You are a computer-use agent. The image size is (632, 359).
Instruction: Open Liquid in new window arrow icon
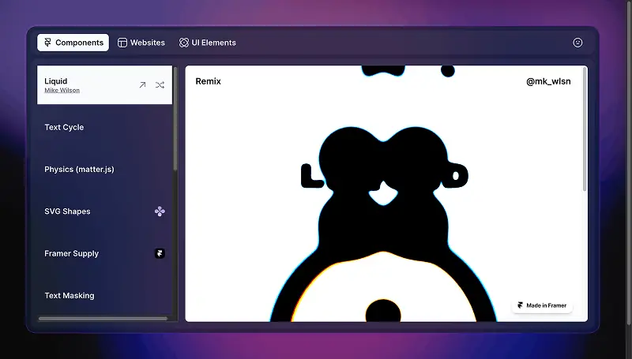[142, 85]
